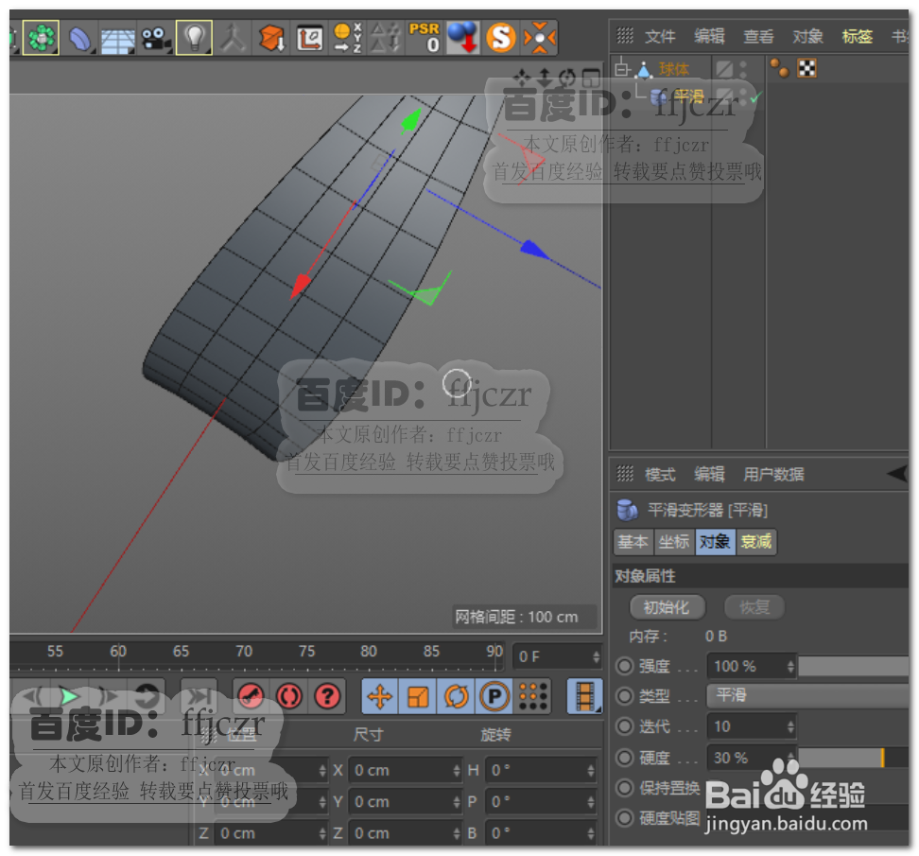The width and height of the screenshot is (919, 856).
Task: Open the character figure tool icon
Action: (x=234, y=38)
